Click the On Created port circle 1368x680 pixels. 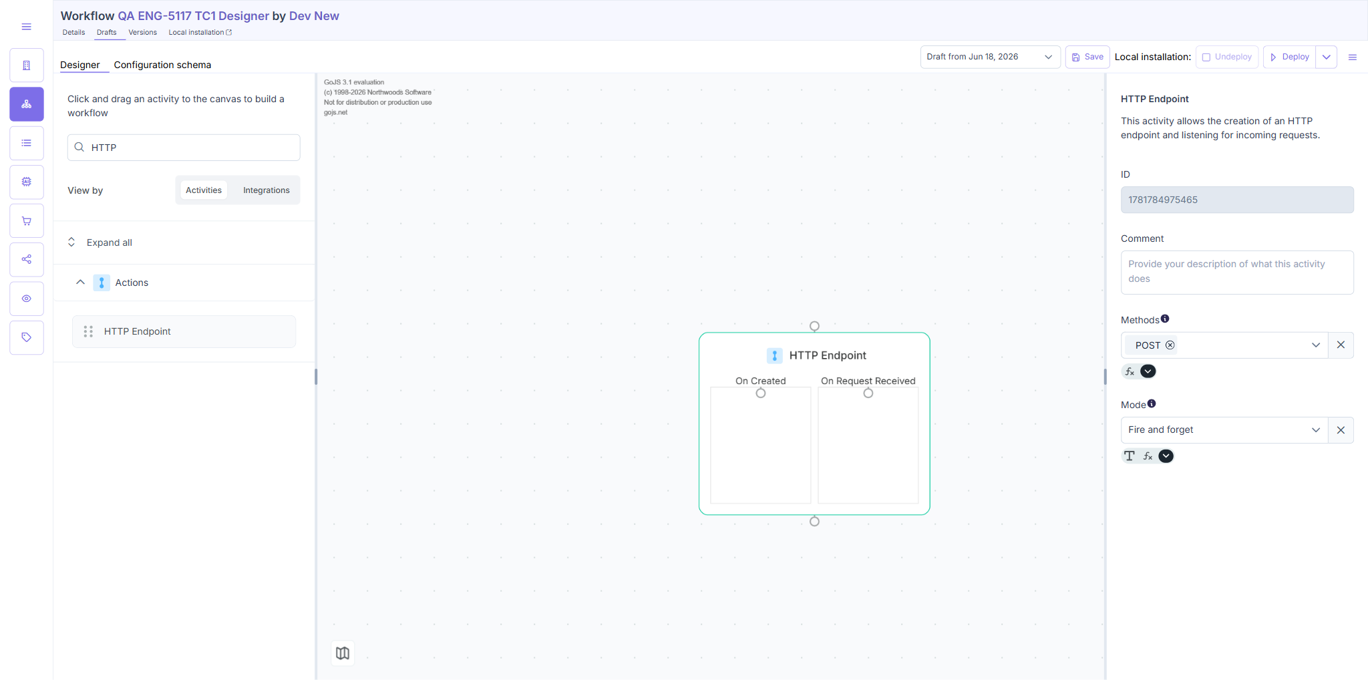(x=761, y=393)
